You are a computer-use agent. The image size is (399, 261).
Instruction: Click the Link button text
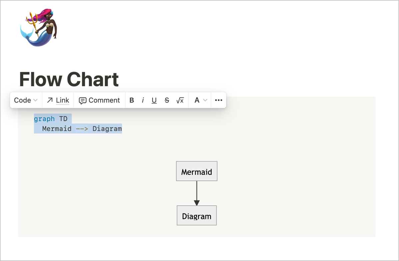63,100
